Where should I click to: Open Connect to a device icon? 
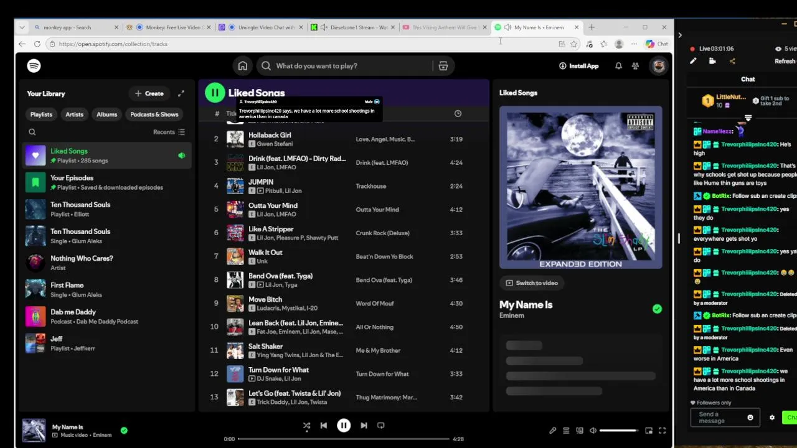[x=580, y=431]
